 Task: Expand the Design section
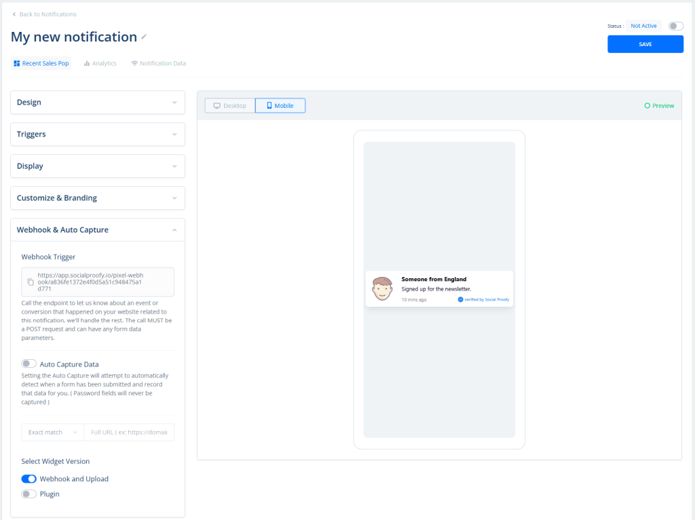coord(97,102)
